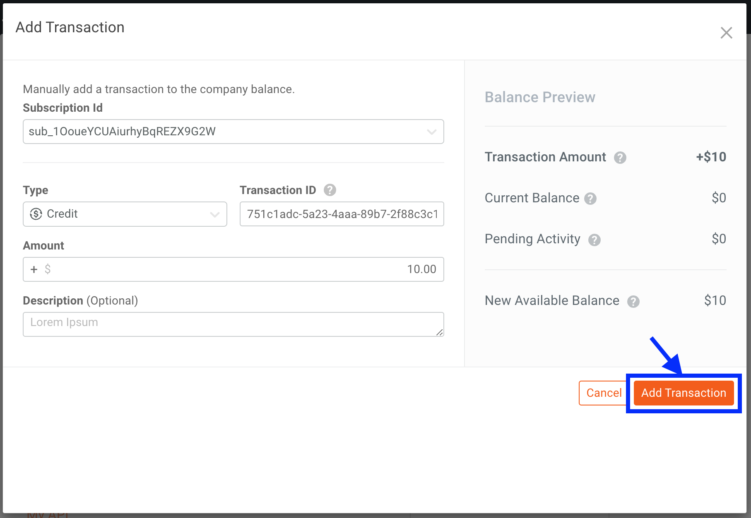
Task: Click the Add Transaction button
Action: point(683,393)
